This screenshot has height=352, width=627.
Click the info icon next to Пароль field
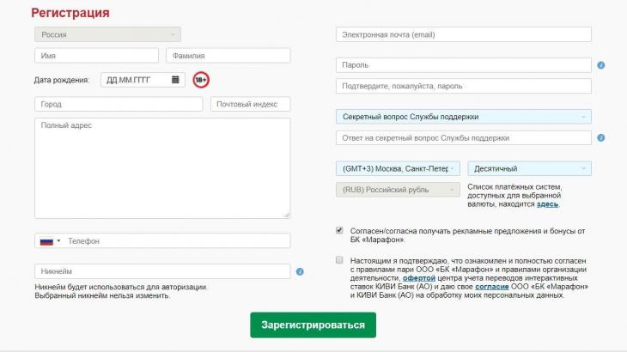pyautogui.click(x=601, y=65)
